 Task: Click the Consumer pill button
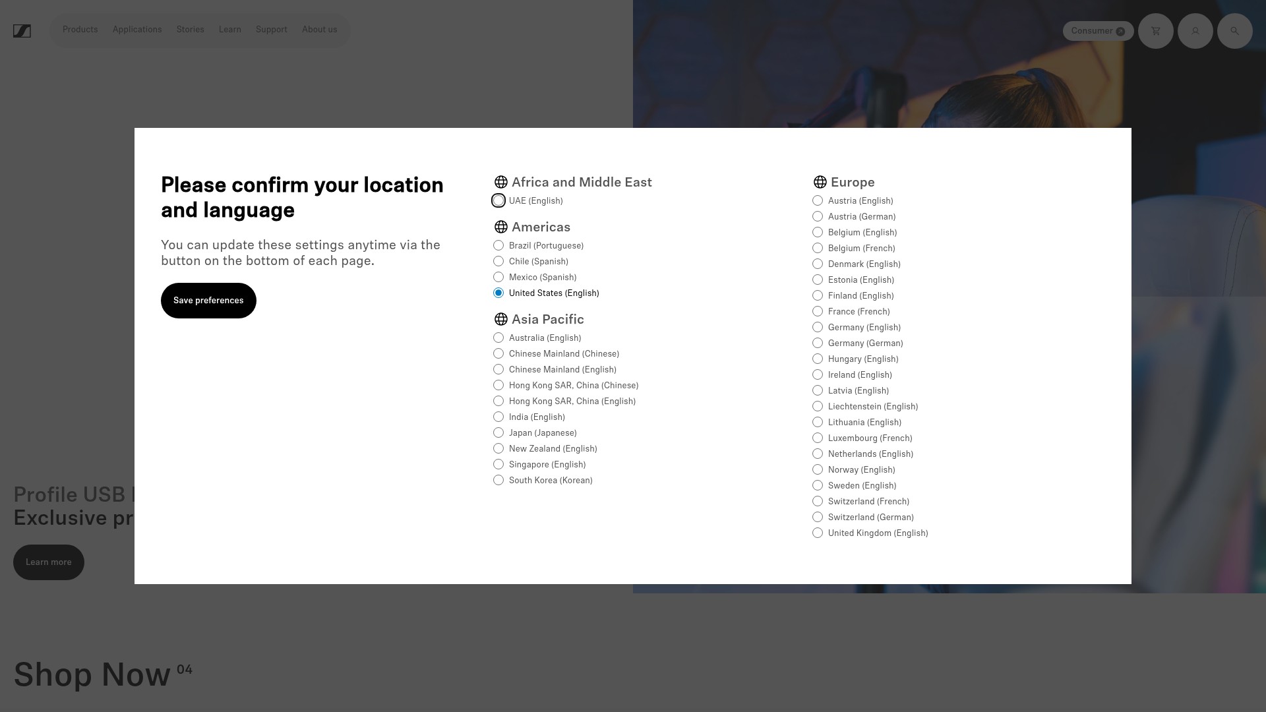click(x=1098, y=31)
